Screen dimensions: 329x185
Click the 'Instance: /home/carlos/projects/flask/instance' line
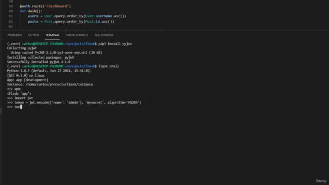(50, 84)
